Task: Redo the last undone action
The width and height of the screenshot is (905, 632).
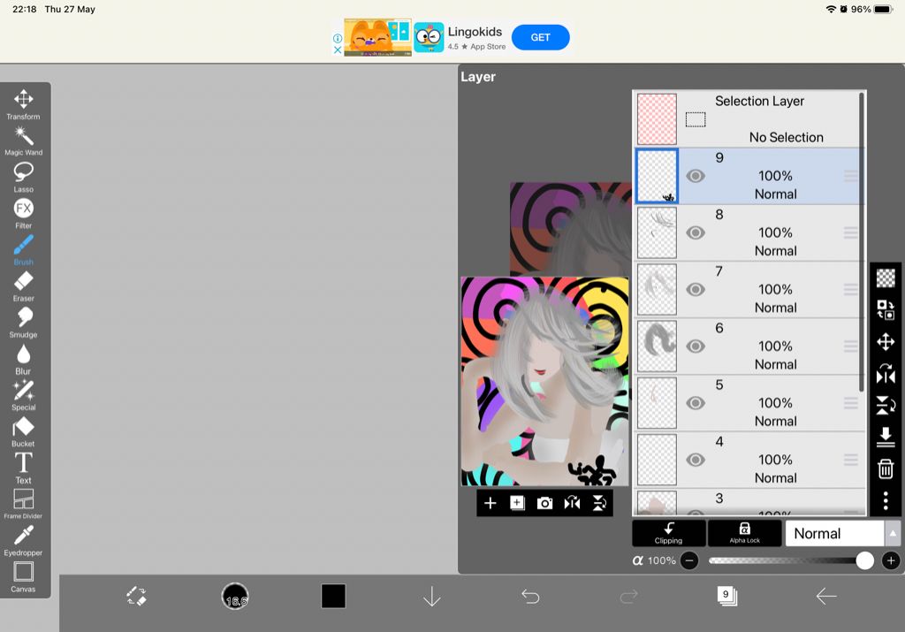Action: (628, 597)
